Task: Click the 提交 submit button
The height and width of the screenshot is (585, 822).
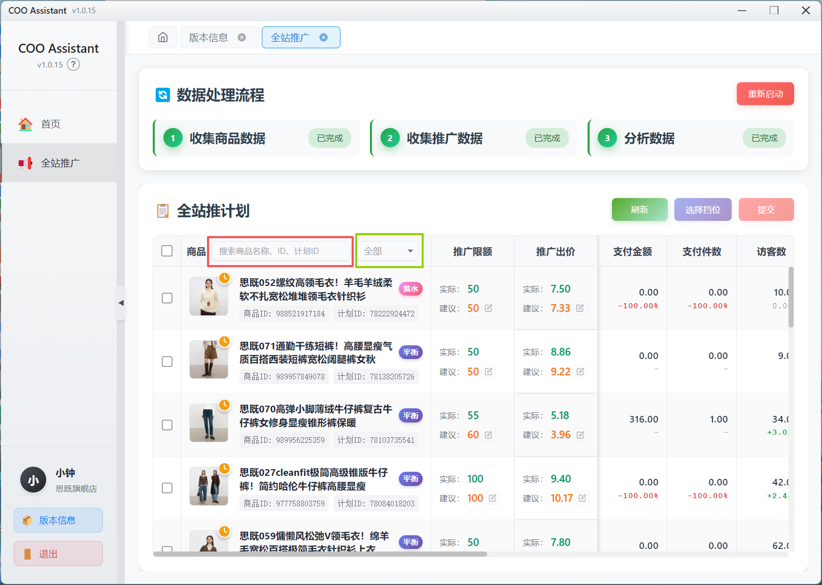Action: pos(766,209)
